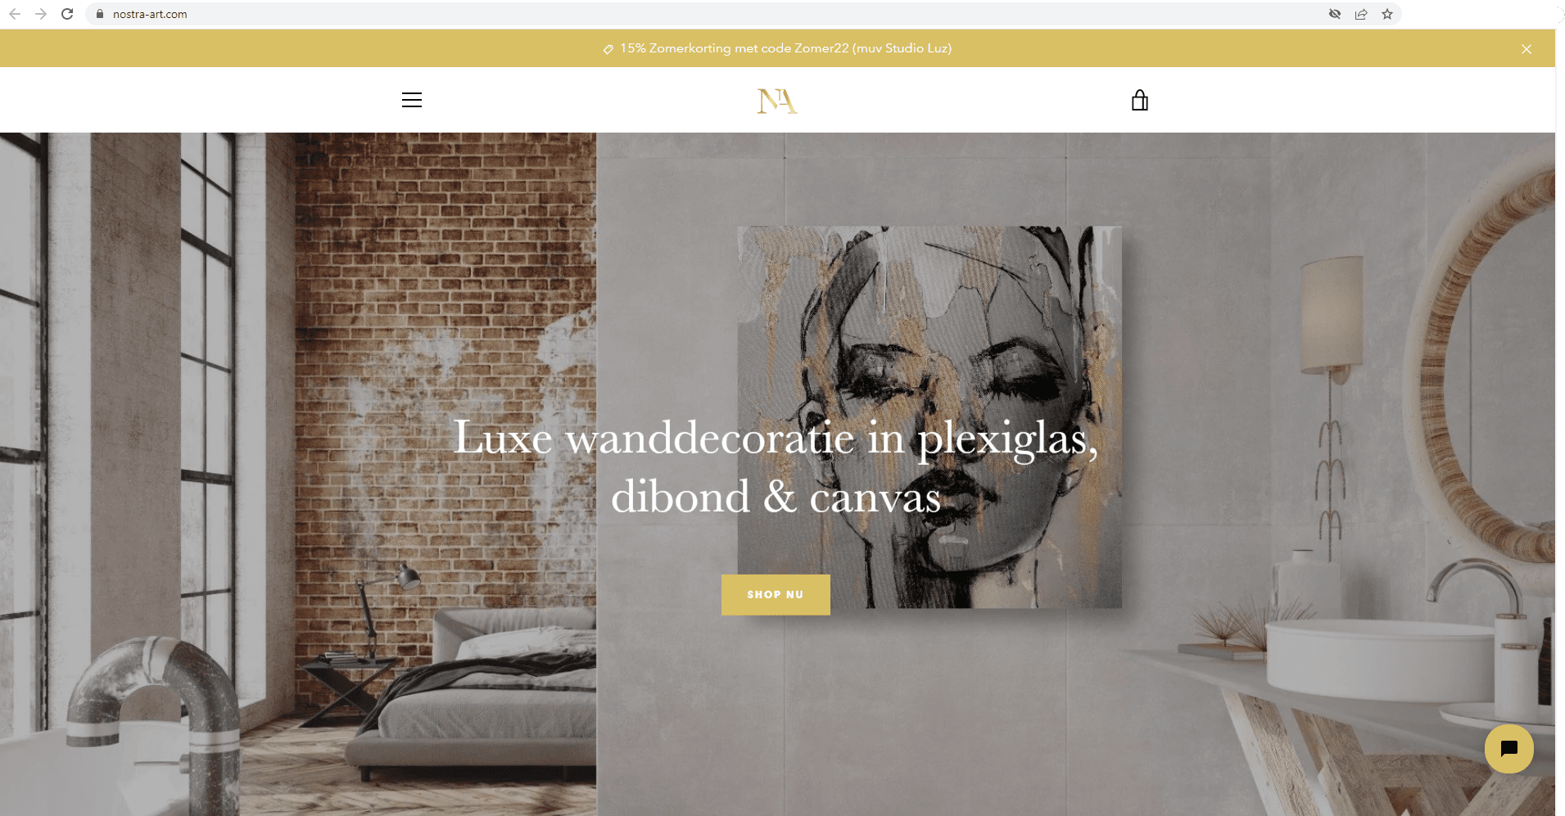
Task: Click the brick wall bedroom photo
Action: (x=298, y=474)
